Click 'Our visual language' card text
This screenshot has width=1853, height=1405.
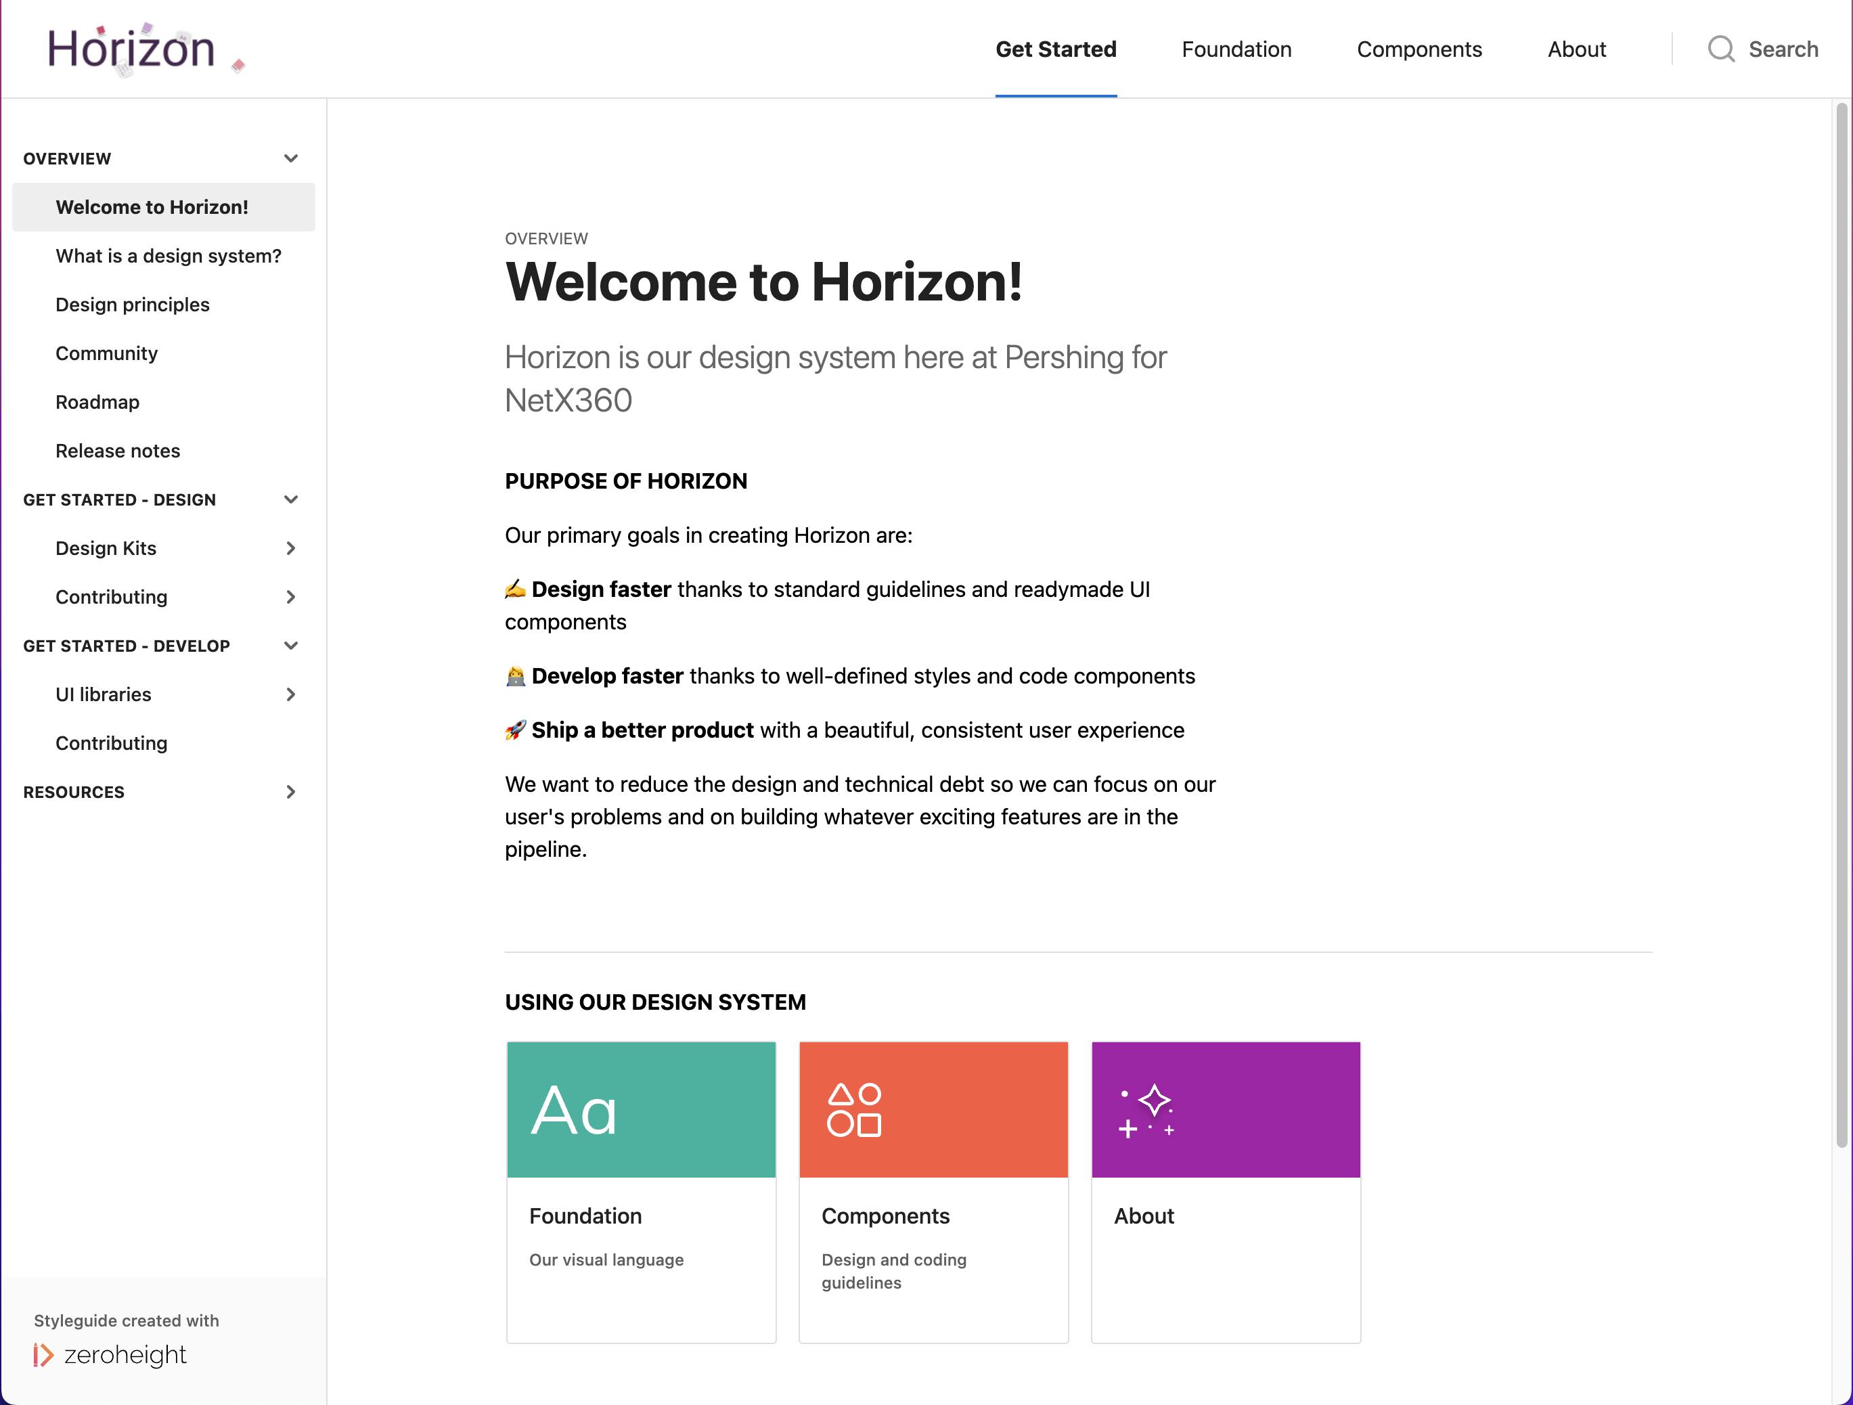[x=606, y=1259]
